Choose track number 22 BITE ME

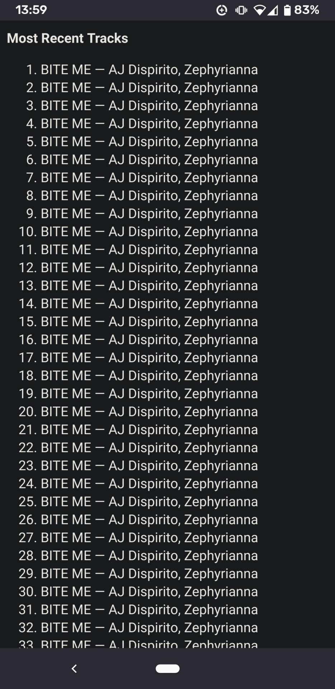pos(138,447)
